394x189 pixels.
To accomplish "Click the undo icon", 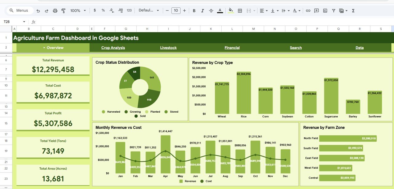I will click(38, 10).
